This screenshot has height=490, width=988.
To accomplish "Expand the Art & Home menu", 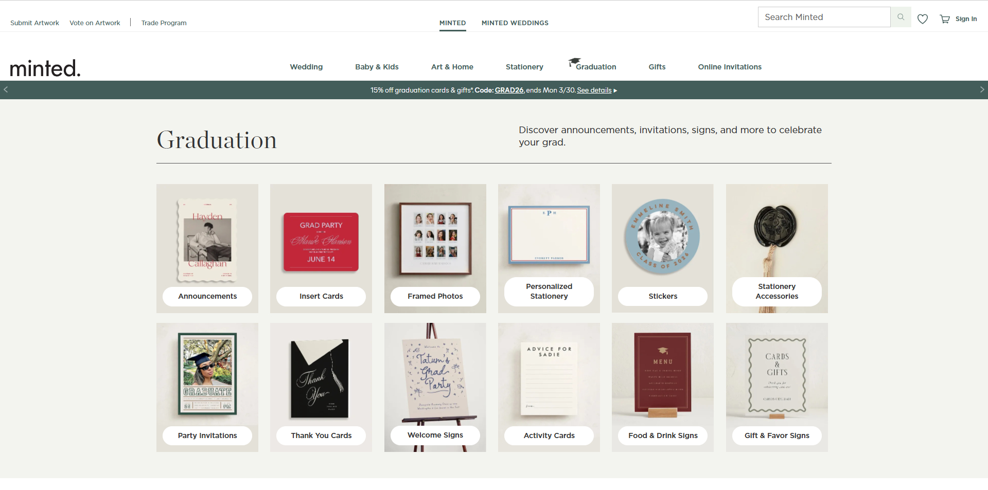I will (x=452, y=67).
